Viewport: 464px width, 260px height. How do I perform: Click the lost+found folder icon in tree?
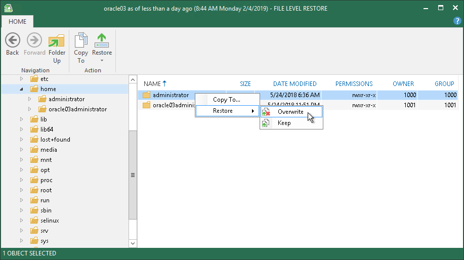[34, 139]
